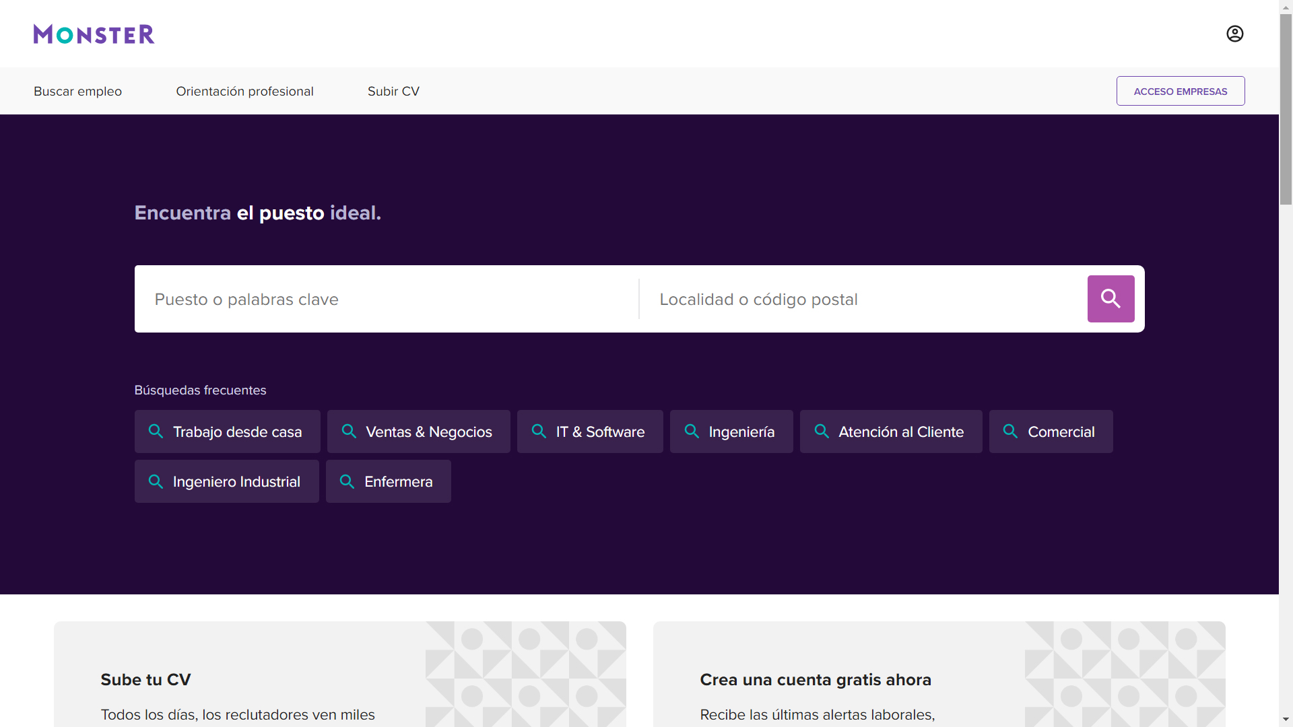Click the ACCESO EMPRESAS button
The width and height of the screenshot is (1293, 727).
(x=1181, y=91)
